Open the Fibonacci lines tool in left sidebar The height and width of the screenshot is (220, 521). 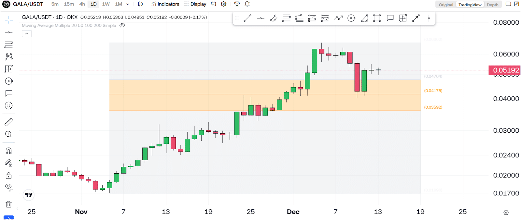tap(9, 44)
